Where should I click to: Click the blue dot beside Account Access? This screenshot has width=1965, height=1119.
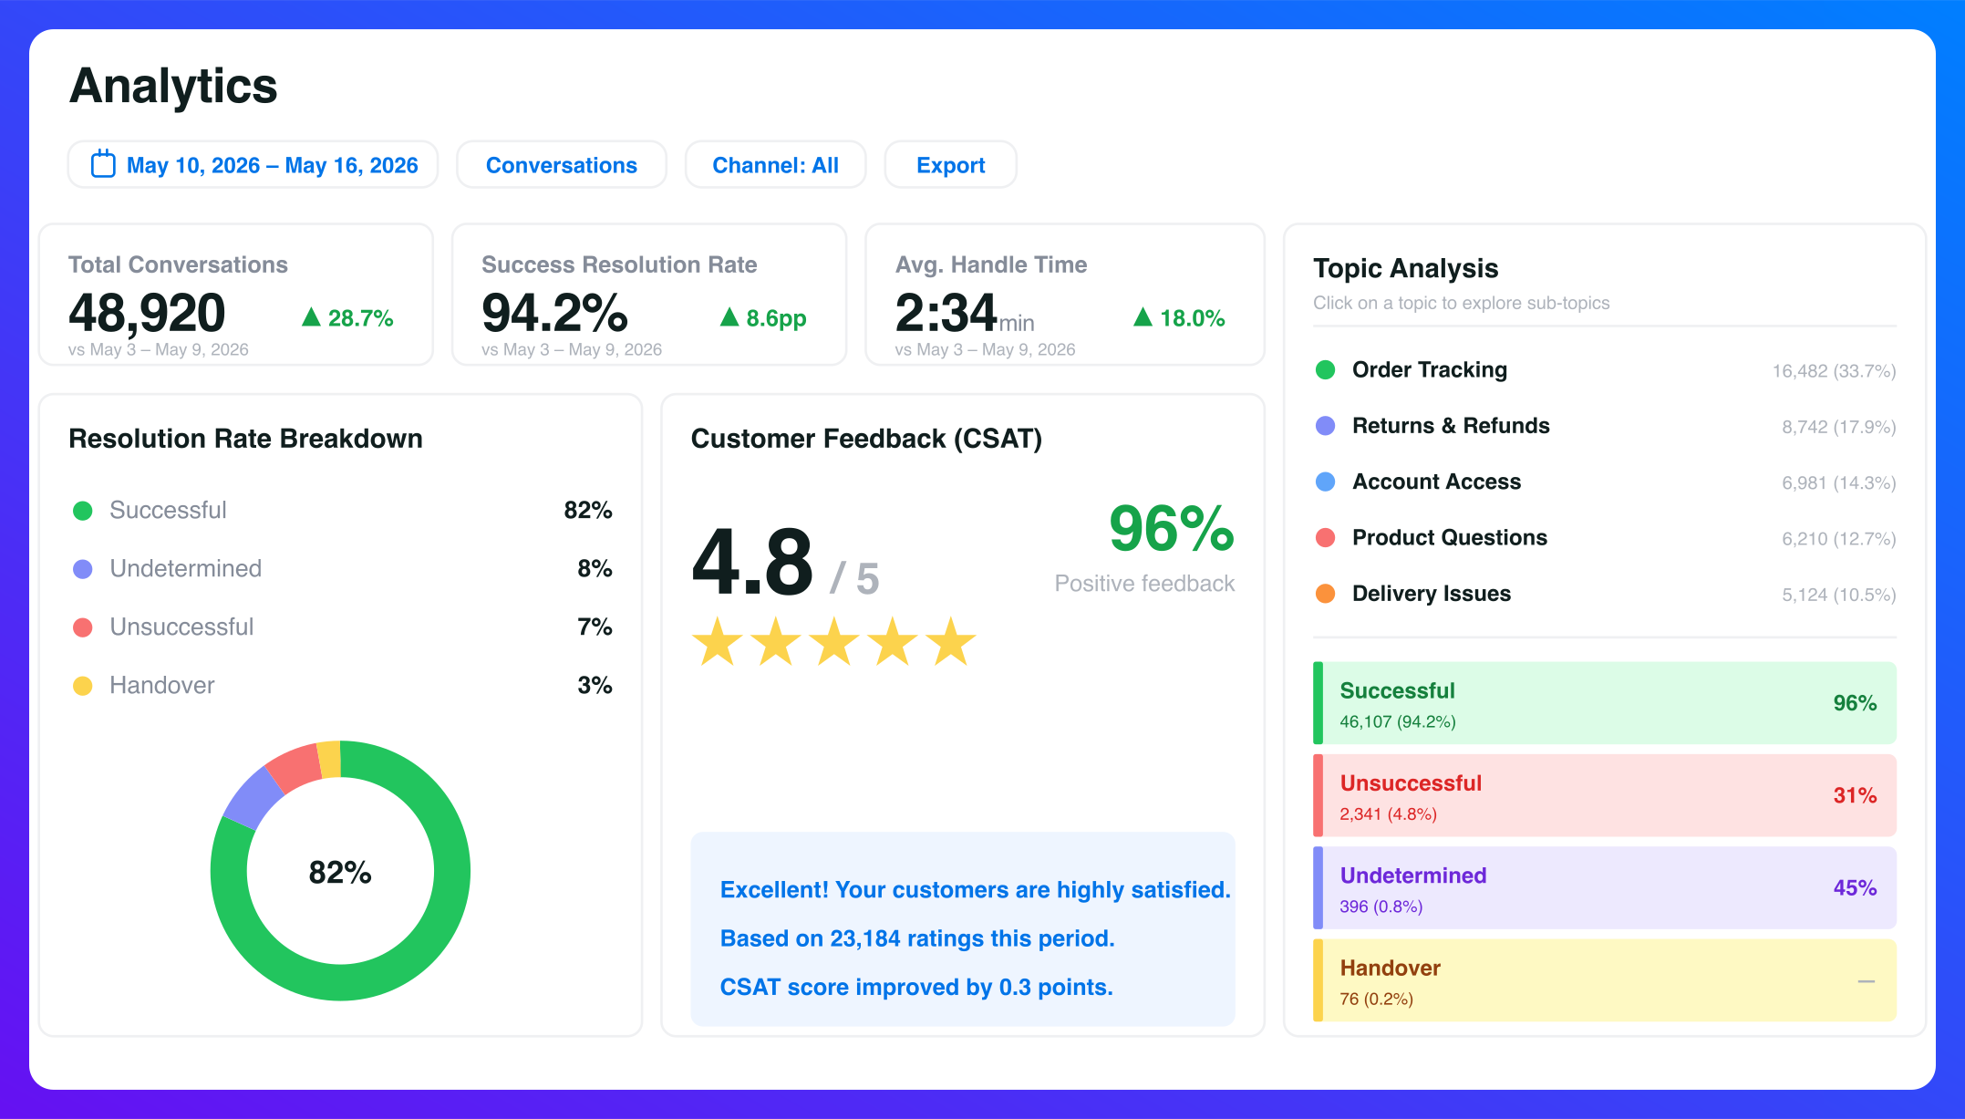pyautogui.click(x=1326, y=482)
